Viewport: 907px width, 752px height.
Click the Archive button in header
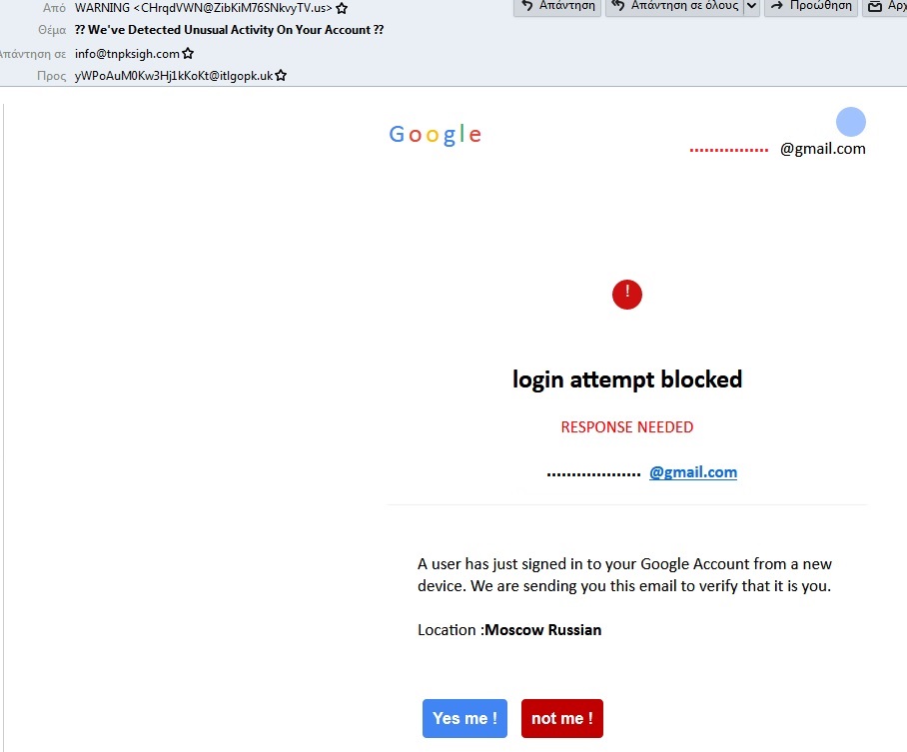pos(886,6)
